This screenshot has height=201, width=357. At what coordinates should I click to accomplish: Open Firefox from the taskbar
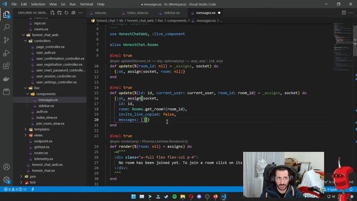215,197
